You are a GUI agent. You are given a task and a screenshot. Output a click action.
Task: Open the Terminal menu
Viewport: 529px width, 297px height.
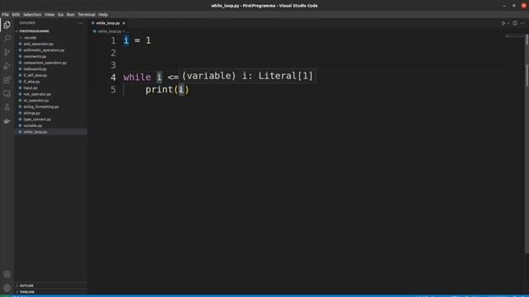pos(86,15)
